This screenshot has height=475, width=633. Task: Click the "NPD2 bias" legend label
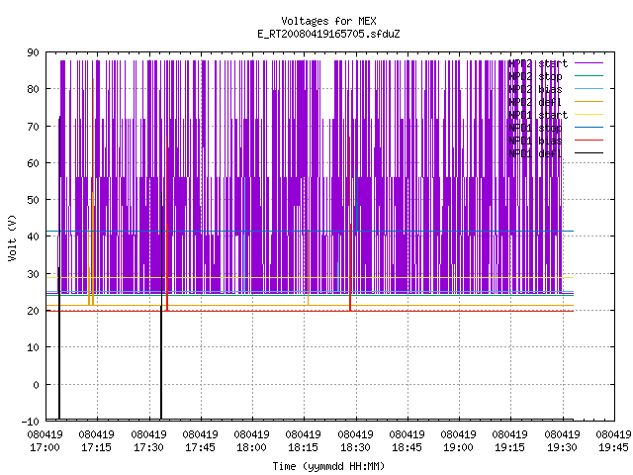535,89
